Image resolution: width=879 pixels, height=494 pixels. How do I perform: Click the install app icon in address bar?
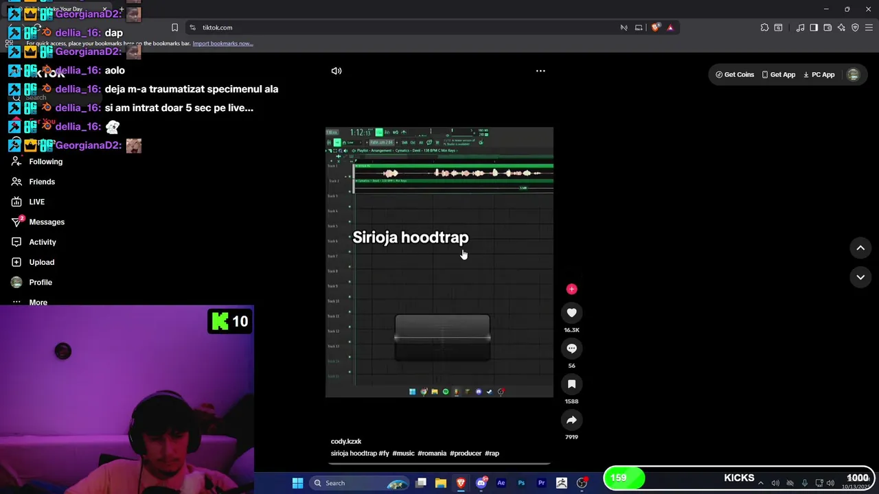point(639,27)
